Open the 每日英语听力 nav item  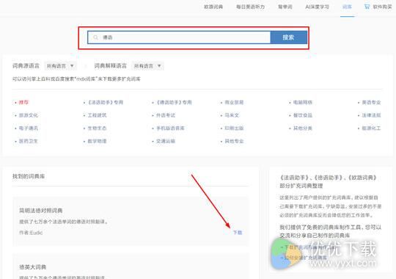pos(250,7)
